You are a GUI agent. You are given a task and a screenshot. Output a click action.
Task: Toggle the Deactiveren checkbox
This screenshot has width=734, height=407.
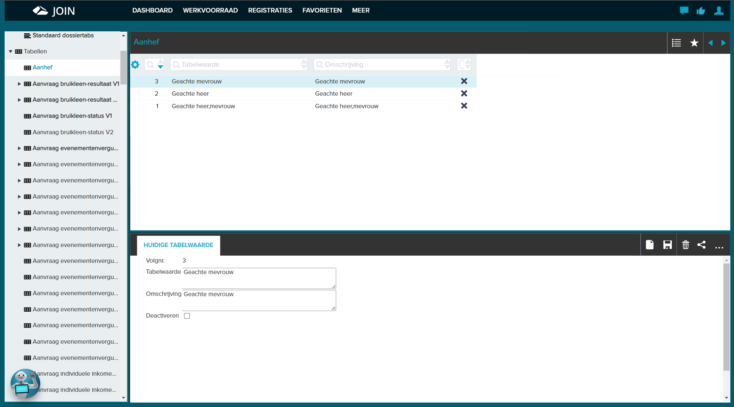187,316
